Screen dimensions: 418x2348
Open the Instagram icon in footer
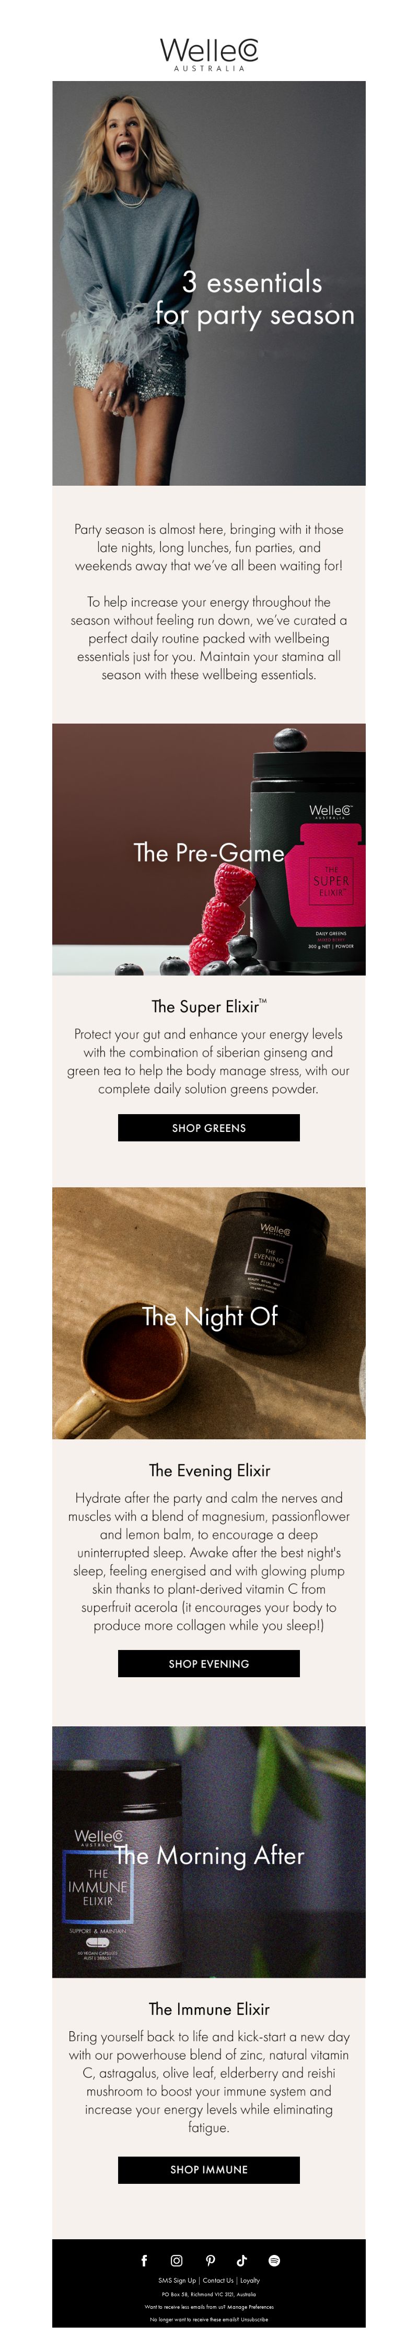(x=177, y=2261)
